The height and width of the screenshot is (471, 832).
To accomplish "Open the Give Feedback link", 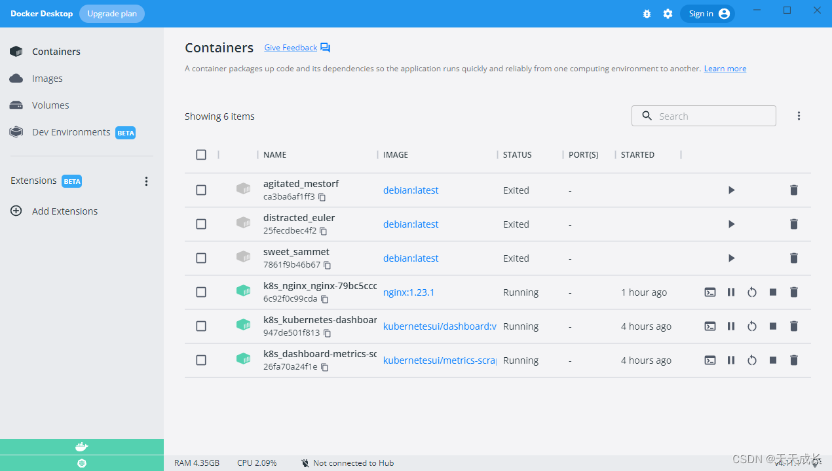I will [x=291, y=48].
